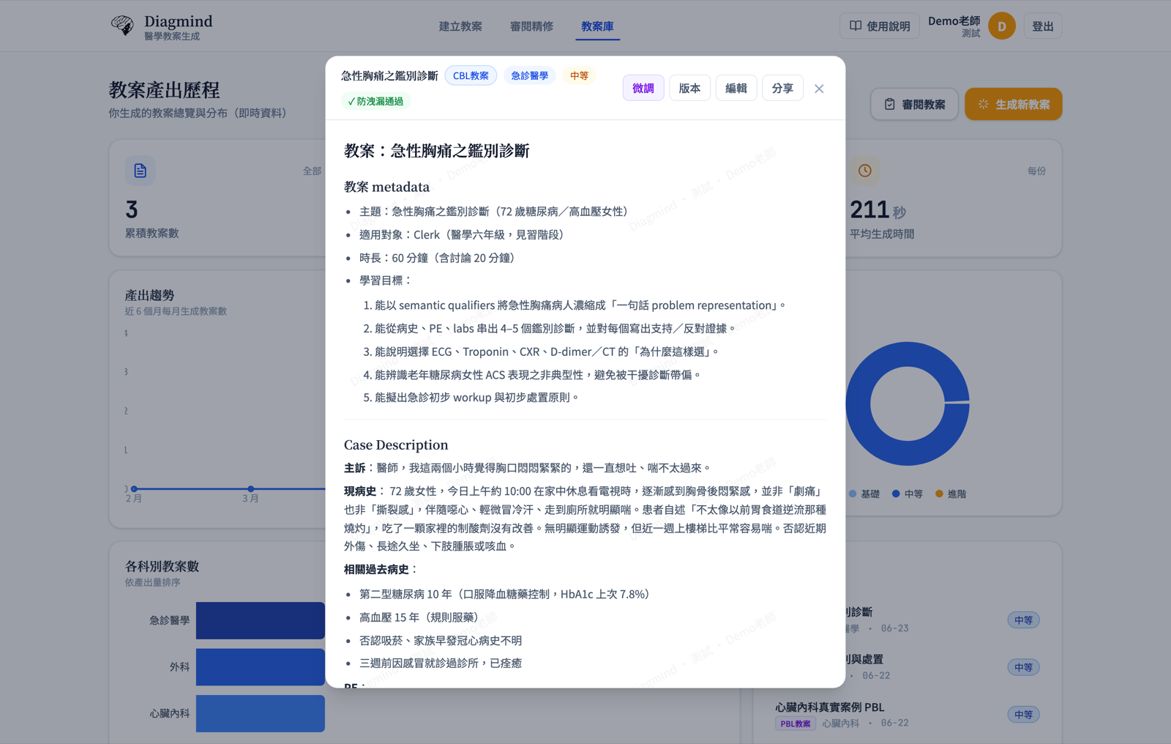This screenshot has width=1171, height=744.
Task: Switch to 建立教案 tab
Action: coord(460,26)
